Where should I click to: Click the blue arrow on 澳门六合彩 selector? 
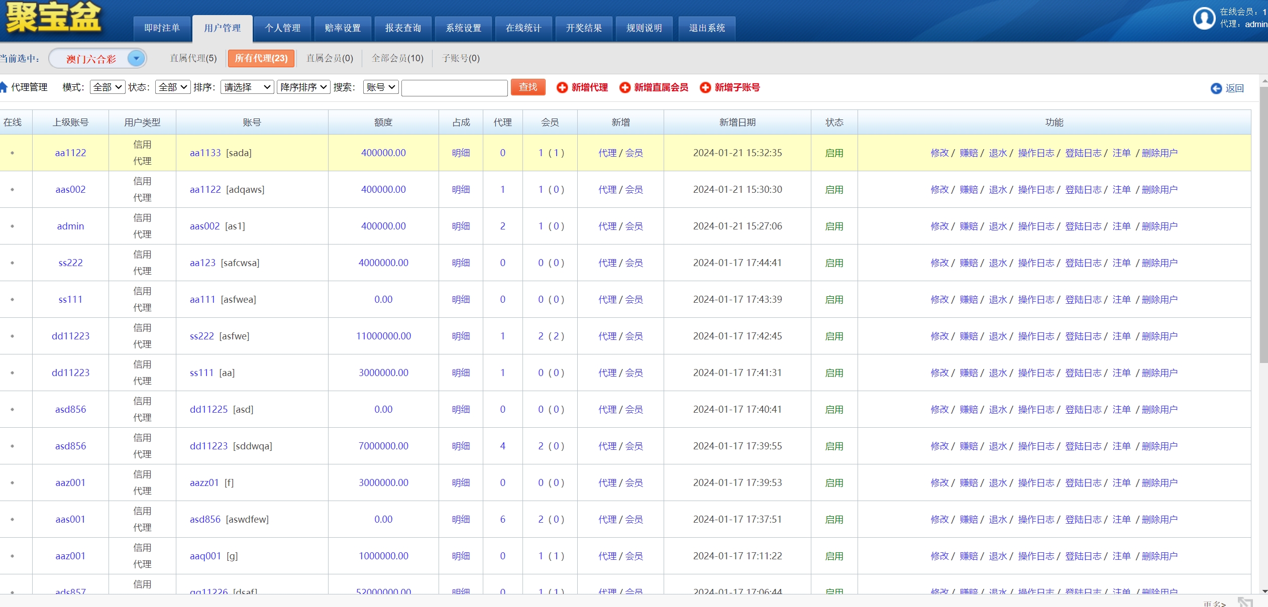[136, 58]
